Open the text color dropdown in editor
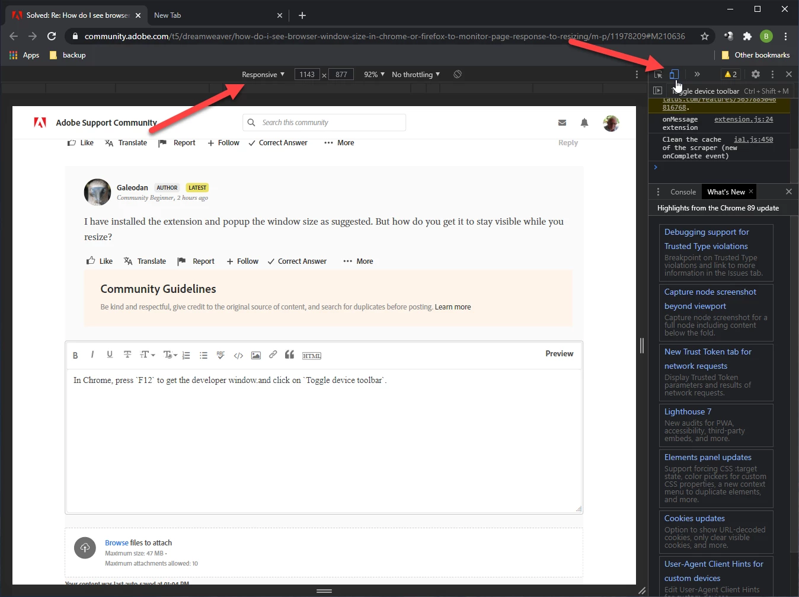 170,355
